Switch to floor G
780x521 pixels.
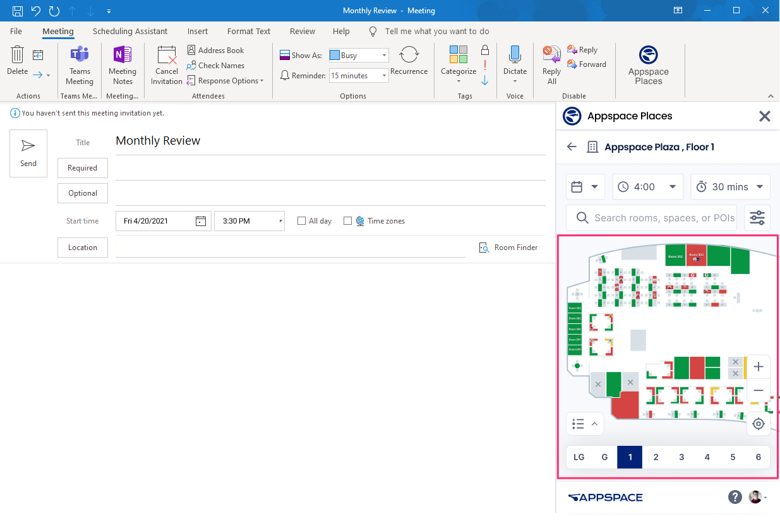pyautogui.click(x=604, y=457)
